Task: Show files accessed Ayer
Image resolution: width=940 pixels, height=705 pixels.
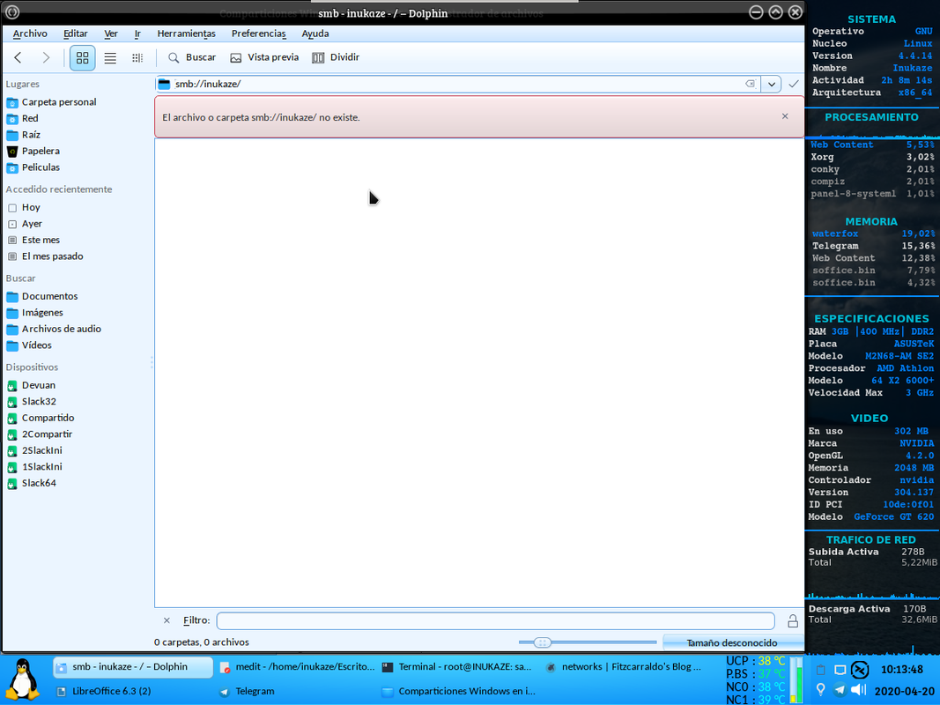Action: [25, 224]
